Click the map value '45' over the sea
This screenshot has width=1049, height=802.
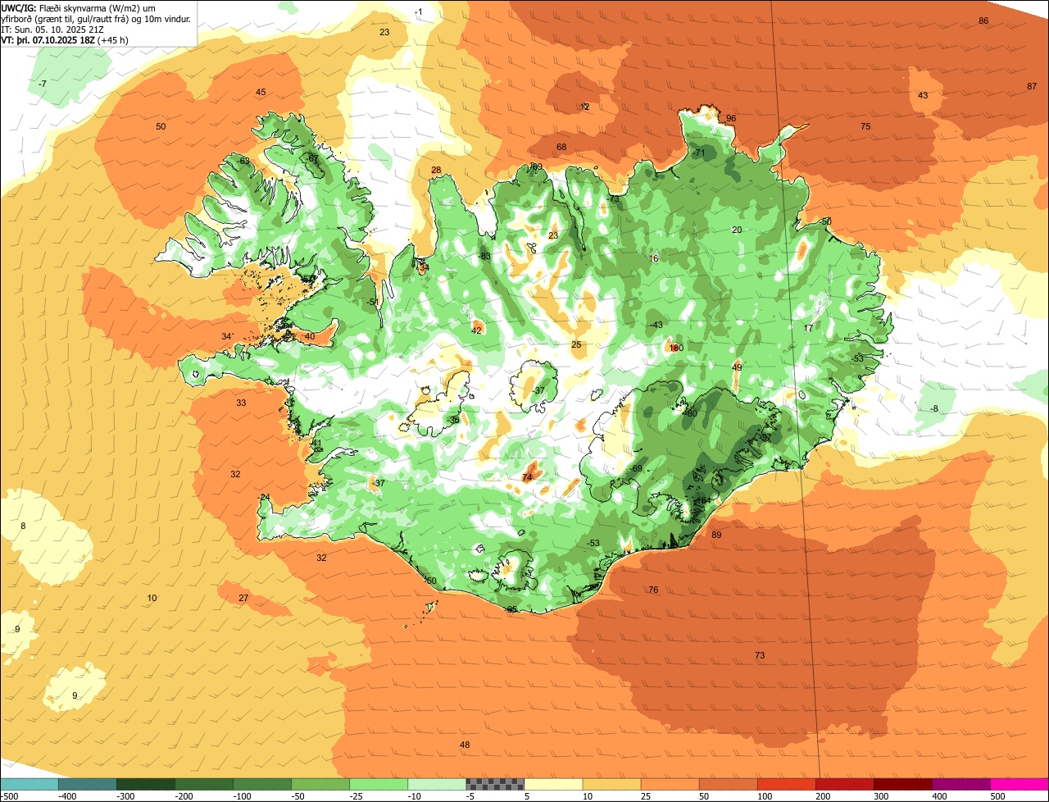click(261, 93)
